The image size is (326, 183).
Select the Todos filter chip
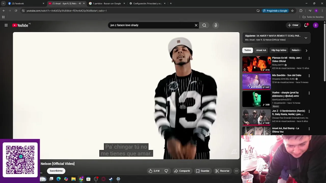point(248,50)
